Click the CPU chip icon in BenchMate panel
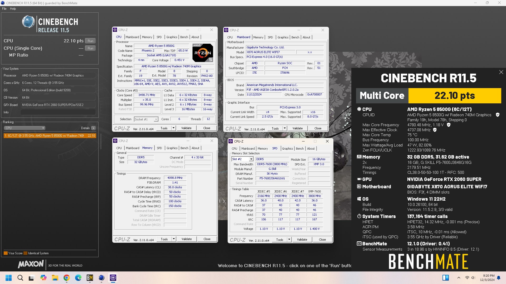The image size is (506, 284). tap(359, 109)
